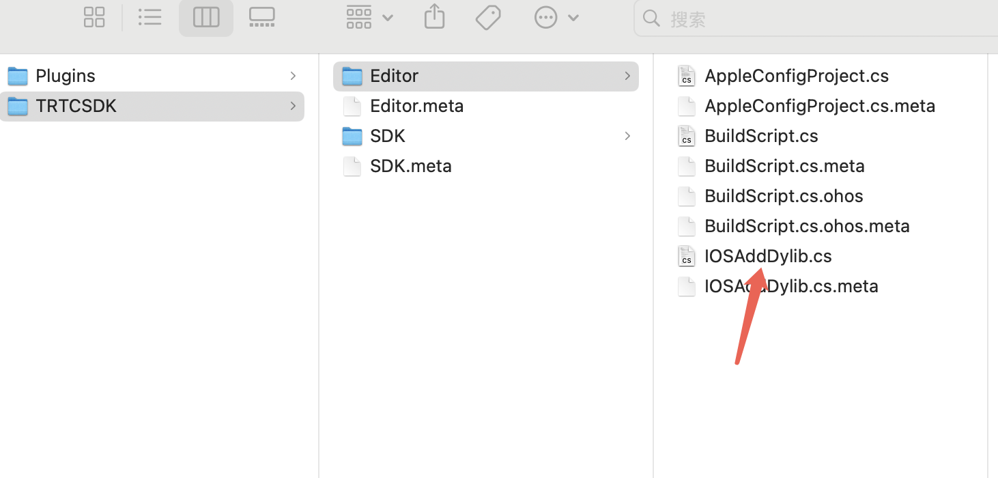Toggle column view mode
Viewport: 998px width, 478px height.
point(206,18)
